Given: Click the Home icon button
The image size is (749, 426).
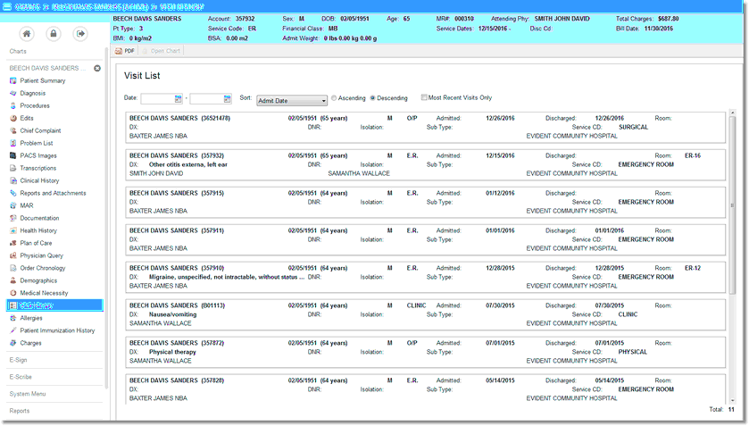Looking at the screenshot, I should click(x=27, y=34).
